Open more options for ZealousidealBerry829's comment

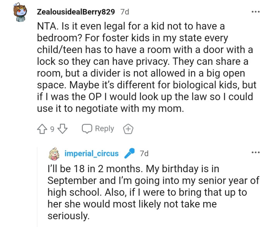tap(256, 12)
